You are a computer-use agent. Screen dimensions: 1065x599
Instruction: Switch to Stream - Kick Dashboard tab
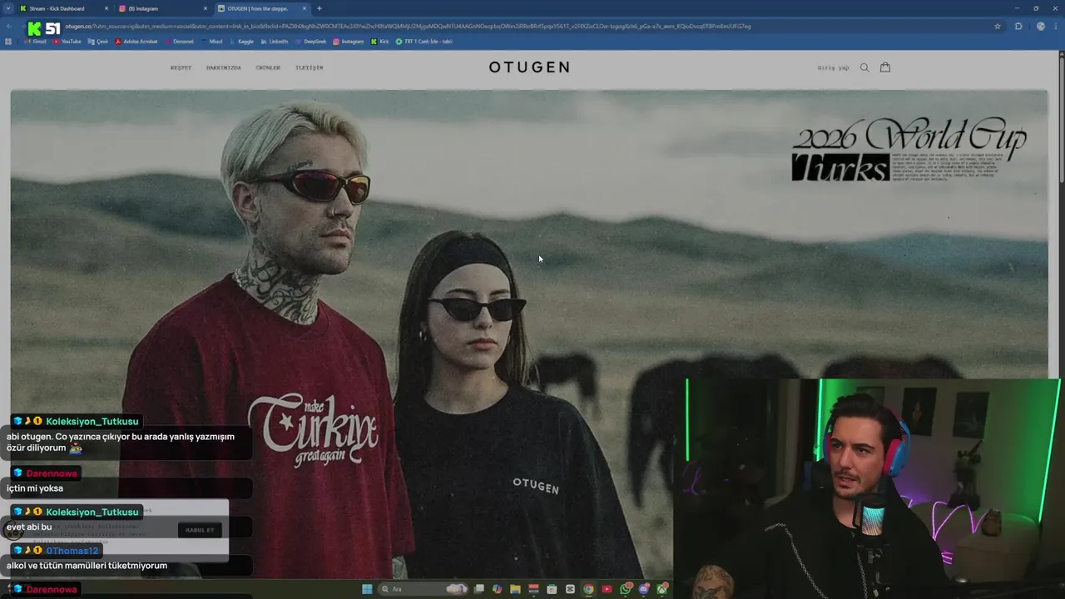pos(63,8)
